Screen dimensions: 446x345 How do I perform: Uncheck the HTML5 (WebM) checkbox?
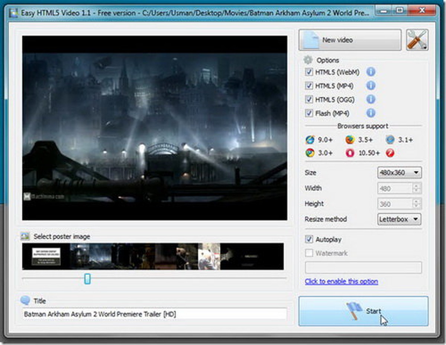tap(308, 72)
